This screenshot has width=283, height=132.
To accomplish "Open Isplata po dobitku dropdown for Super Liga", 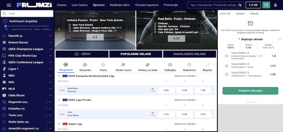I will coord(187,124).
